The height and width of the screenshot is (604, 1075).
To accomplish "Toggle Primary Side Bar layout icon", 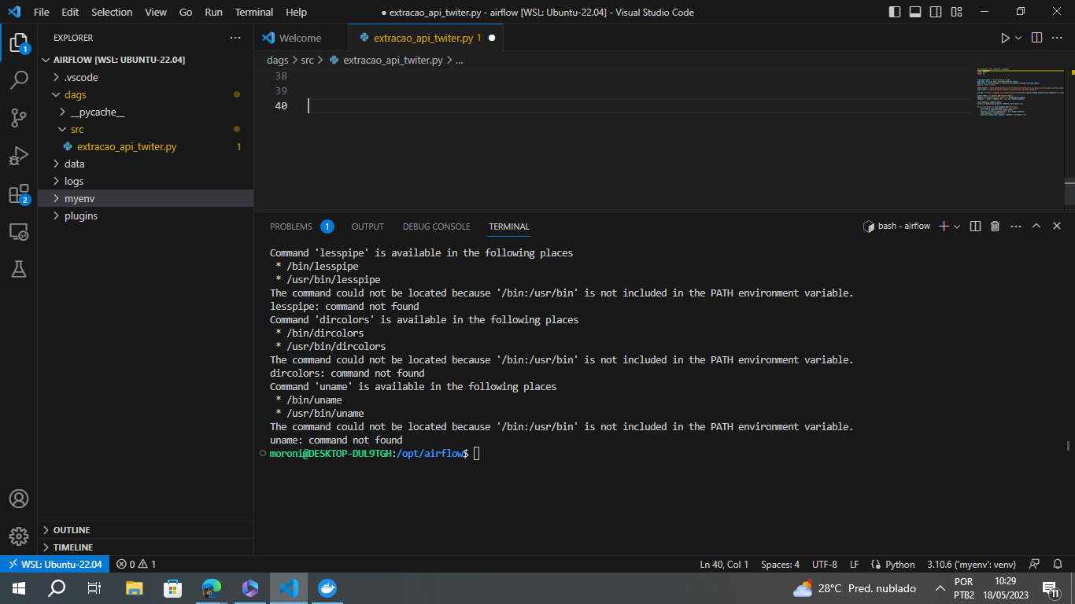I will (x=895, y=12).
